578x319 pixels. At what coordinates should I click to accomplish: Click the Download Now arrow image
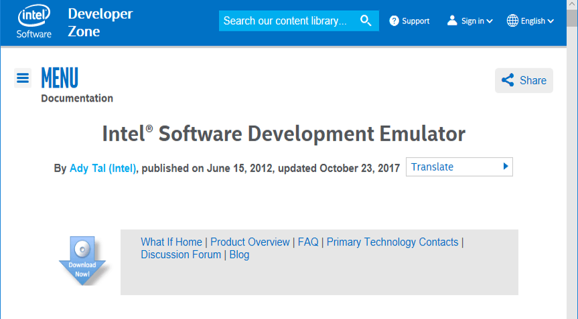(82, 261)
